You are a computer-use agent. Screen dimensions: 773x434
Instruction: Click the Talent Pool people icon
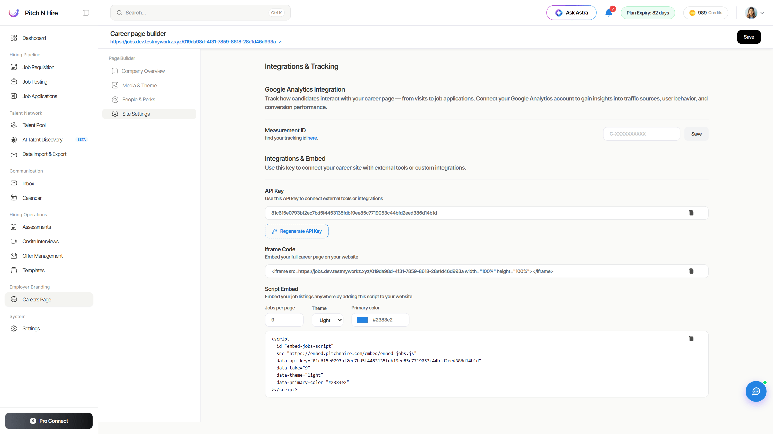coord(14,125)
